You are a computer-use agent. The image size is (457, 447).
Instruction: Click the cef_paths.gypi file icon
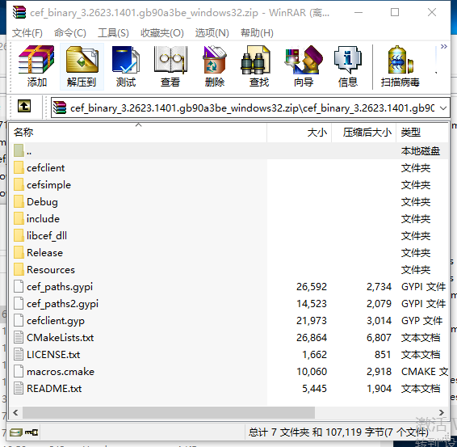(x=19, y=286)
